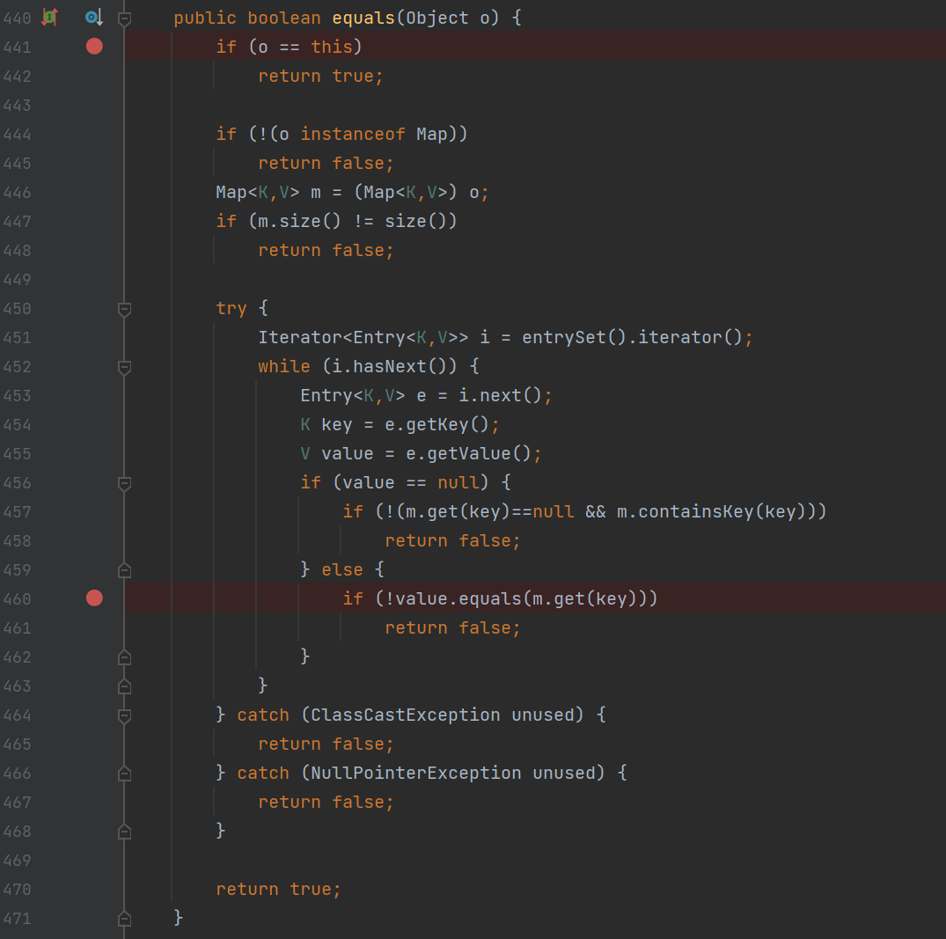Collapse the if value null fold at line 456
946x939 pixels.
pyautogui.click(x=124, y=483)
